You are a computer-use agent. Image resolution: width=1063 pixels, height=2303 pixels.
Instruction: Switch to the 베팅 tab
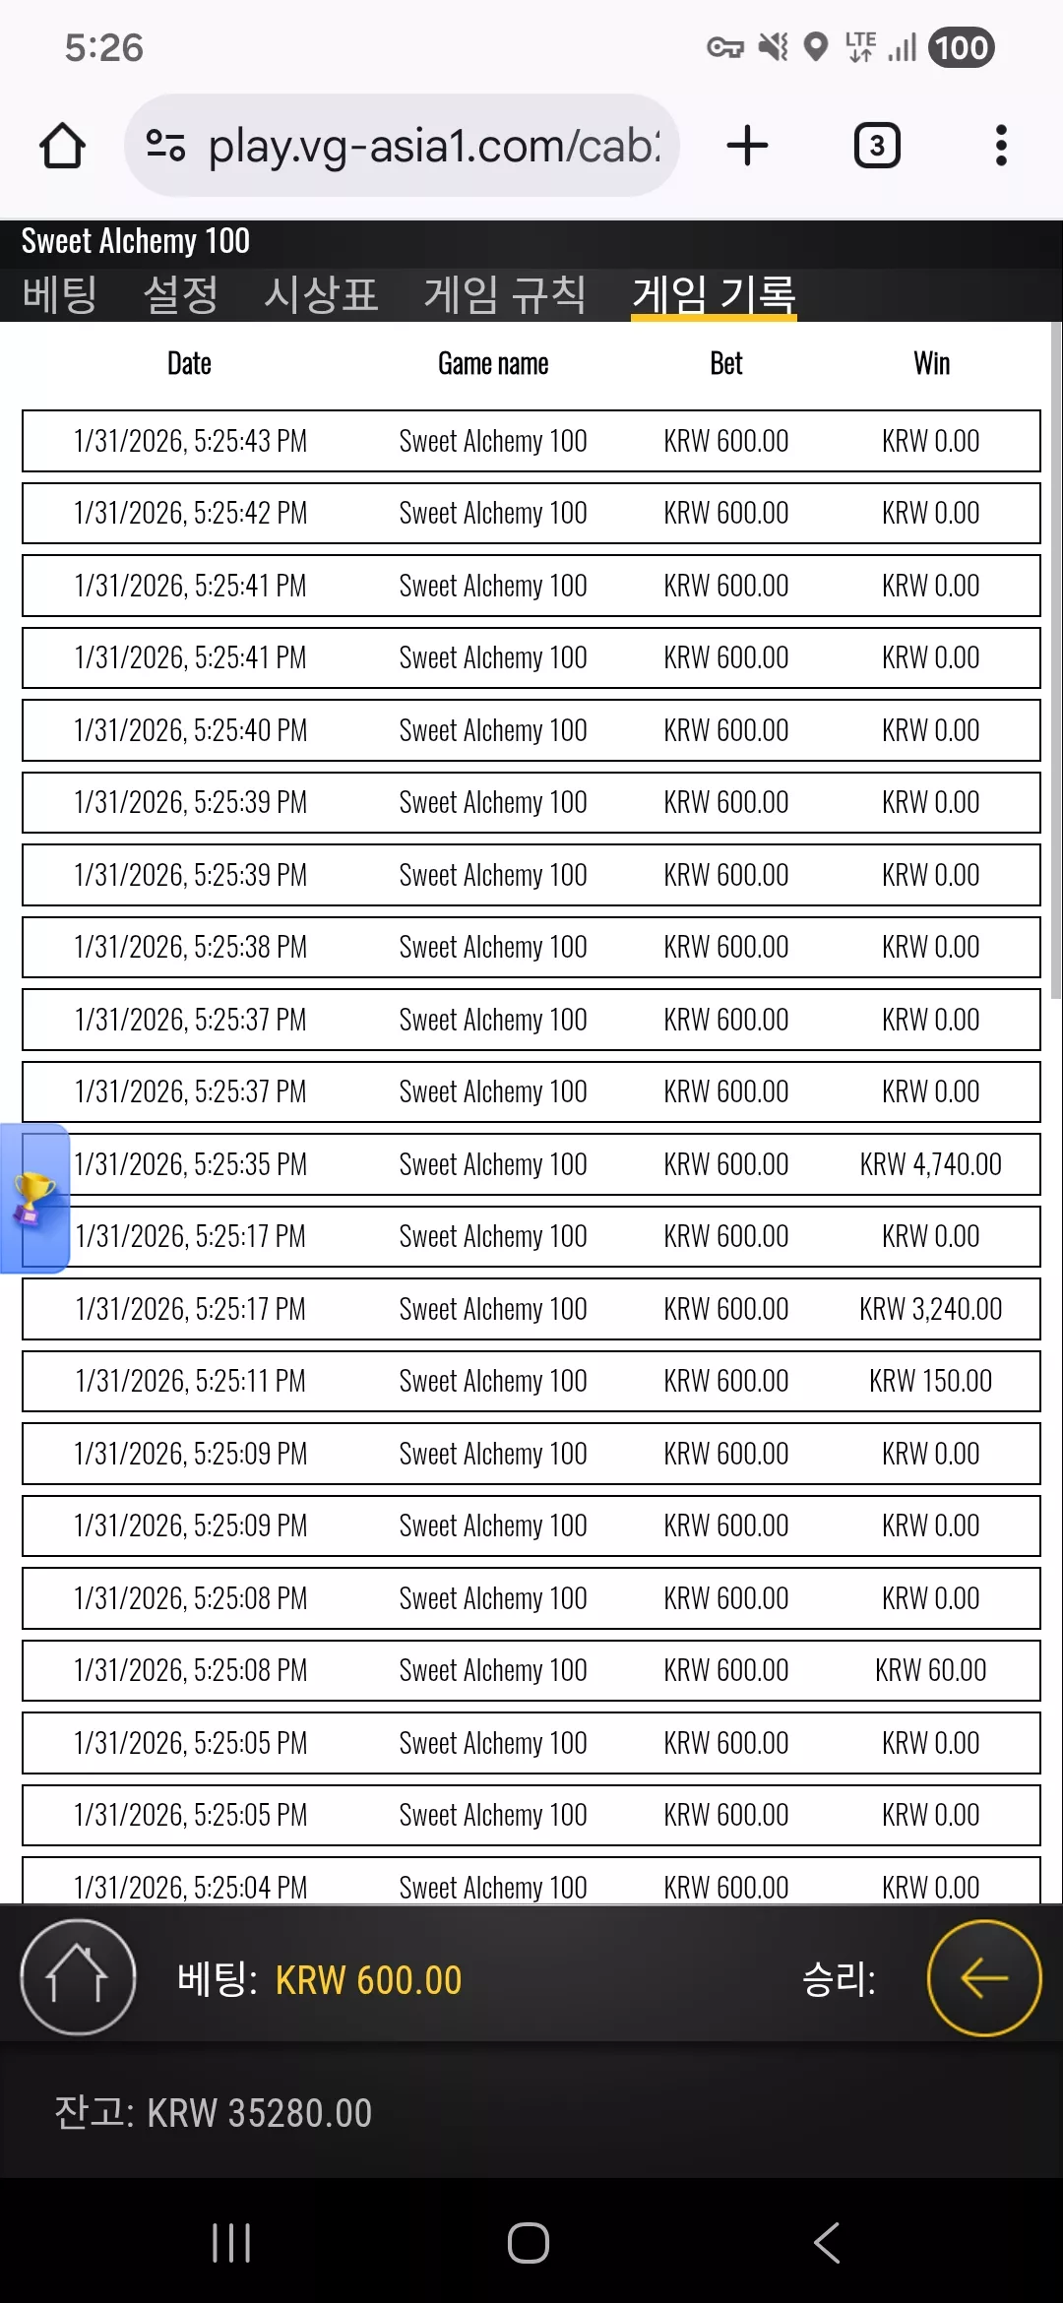tap(59, 294)
